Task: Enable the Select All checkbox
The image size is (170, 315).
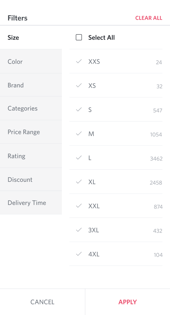Action: (79, 38)
